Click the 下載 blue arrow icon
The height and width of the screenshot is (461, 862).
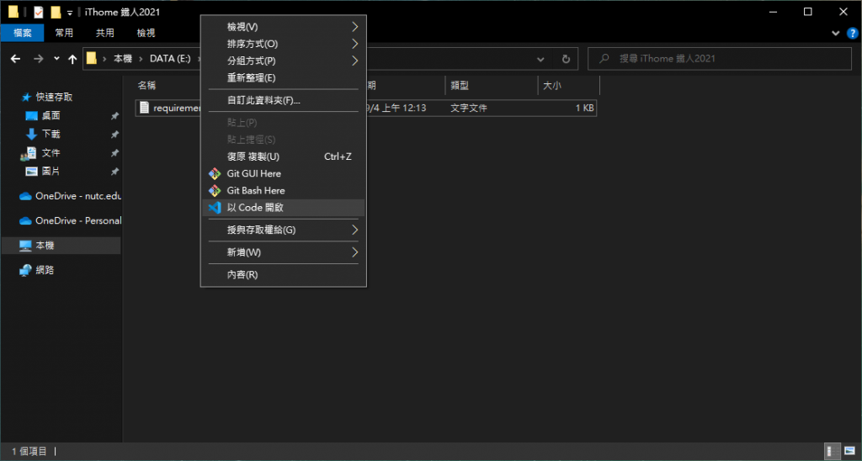pos(32,134)
